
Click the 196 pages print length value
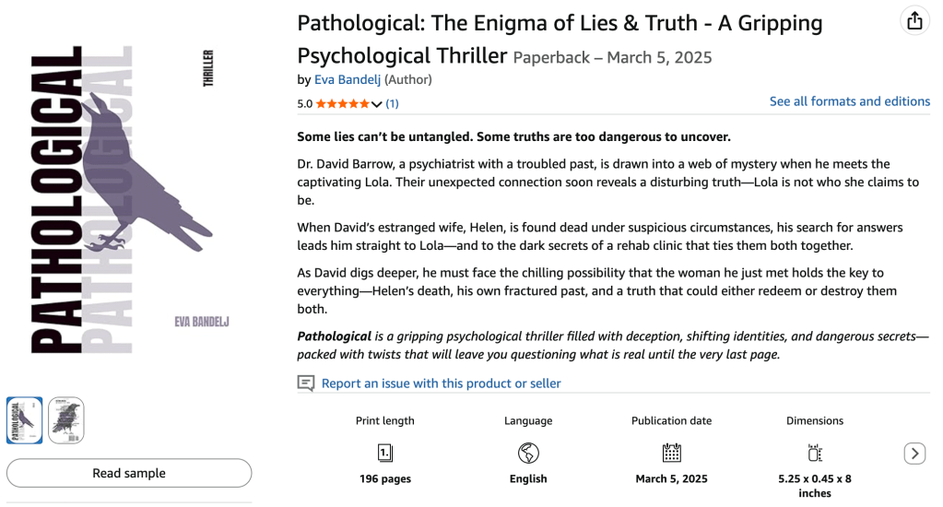pos(385,479)
